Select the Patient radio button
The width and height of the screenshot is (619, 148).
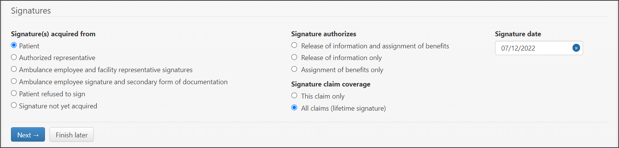14,45
